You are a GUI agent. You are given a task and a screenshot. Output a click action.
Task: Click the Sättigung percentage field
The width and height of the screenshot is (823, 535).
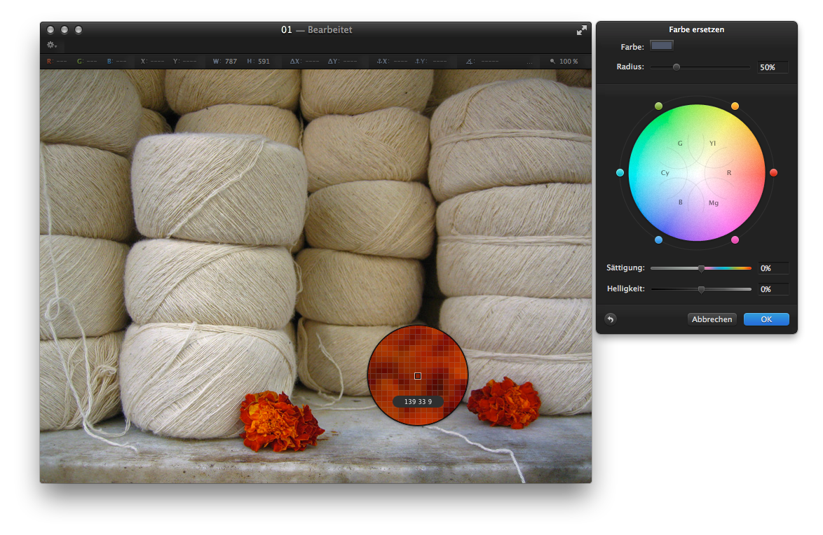773,268
